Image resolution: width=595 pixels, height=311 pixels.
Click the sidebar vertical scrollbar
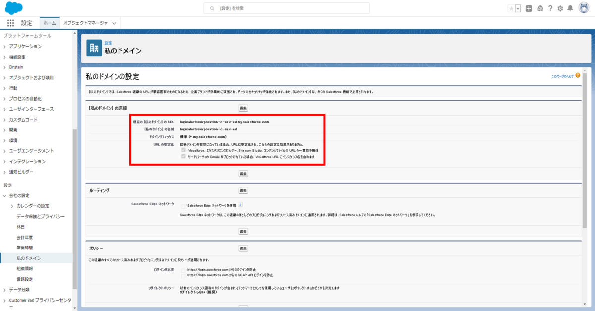75,208
